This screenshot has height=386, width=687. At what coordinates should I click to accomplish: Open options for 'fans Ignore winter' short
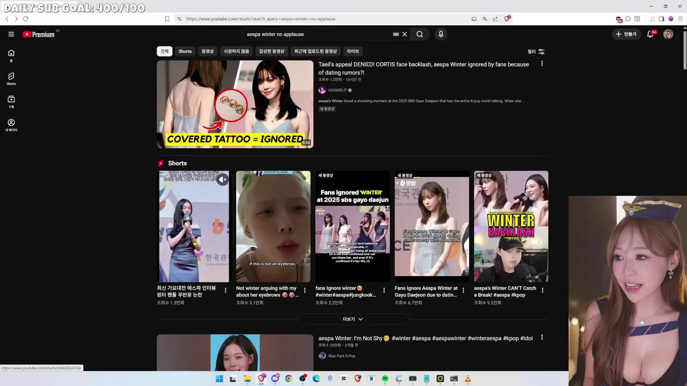[384, 290]
